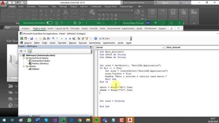Click the sPath = Range("B2").Text code line
This screenshot has height=123, width=219.
[116, 87]
